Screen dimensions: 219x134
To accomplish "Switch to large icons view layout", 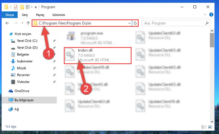I will 210,127.
